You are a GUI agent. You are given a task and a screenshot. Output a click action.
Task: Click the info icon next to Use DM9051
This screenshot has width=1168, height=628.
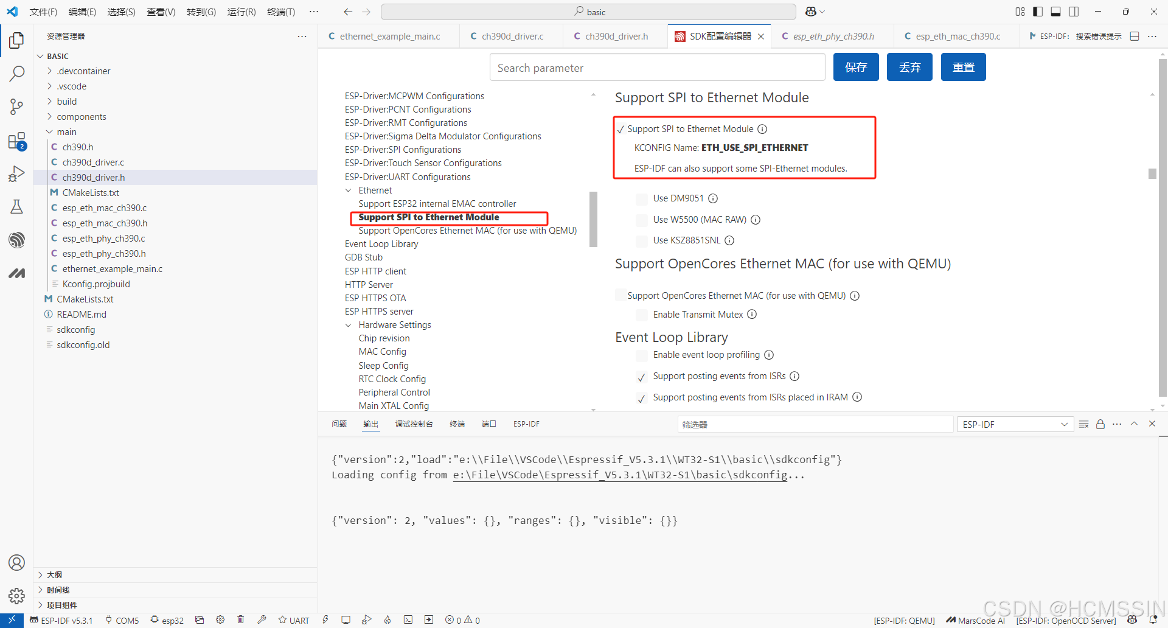(x=713, y=198)
